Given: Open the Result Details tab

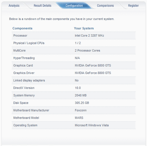Looking at the screenshot, I should 42,5.
